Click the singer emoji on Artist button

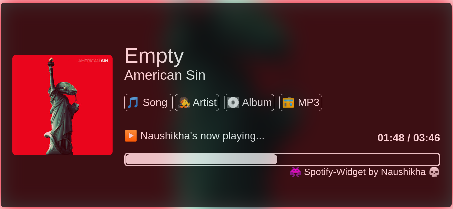click(184, 102)
